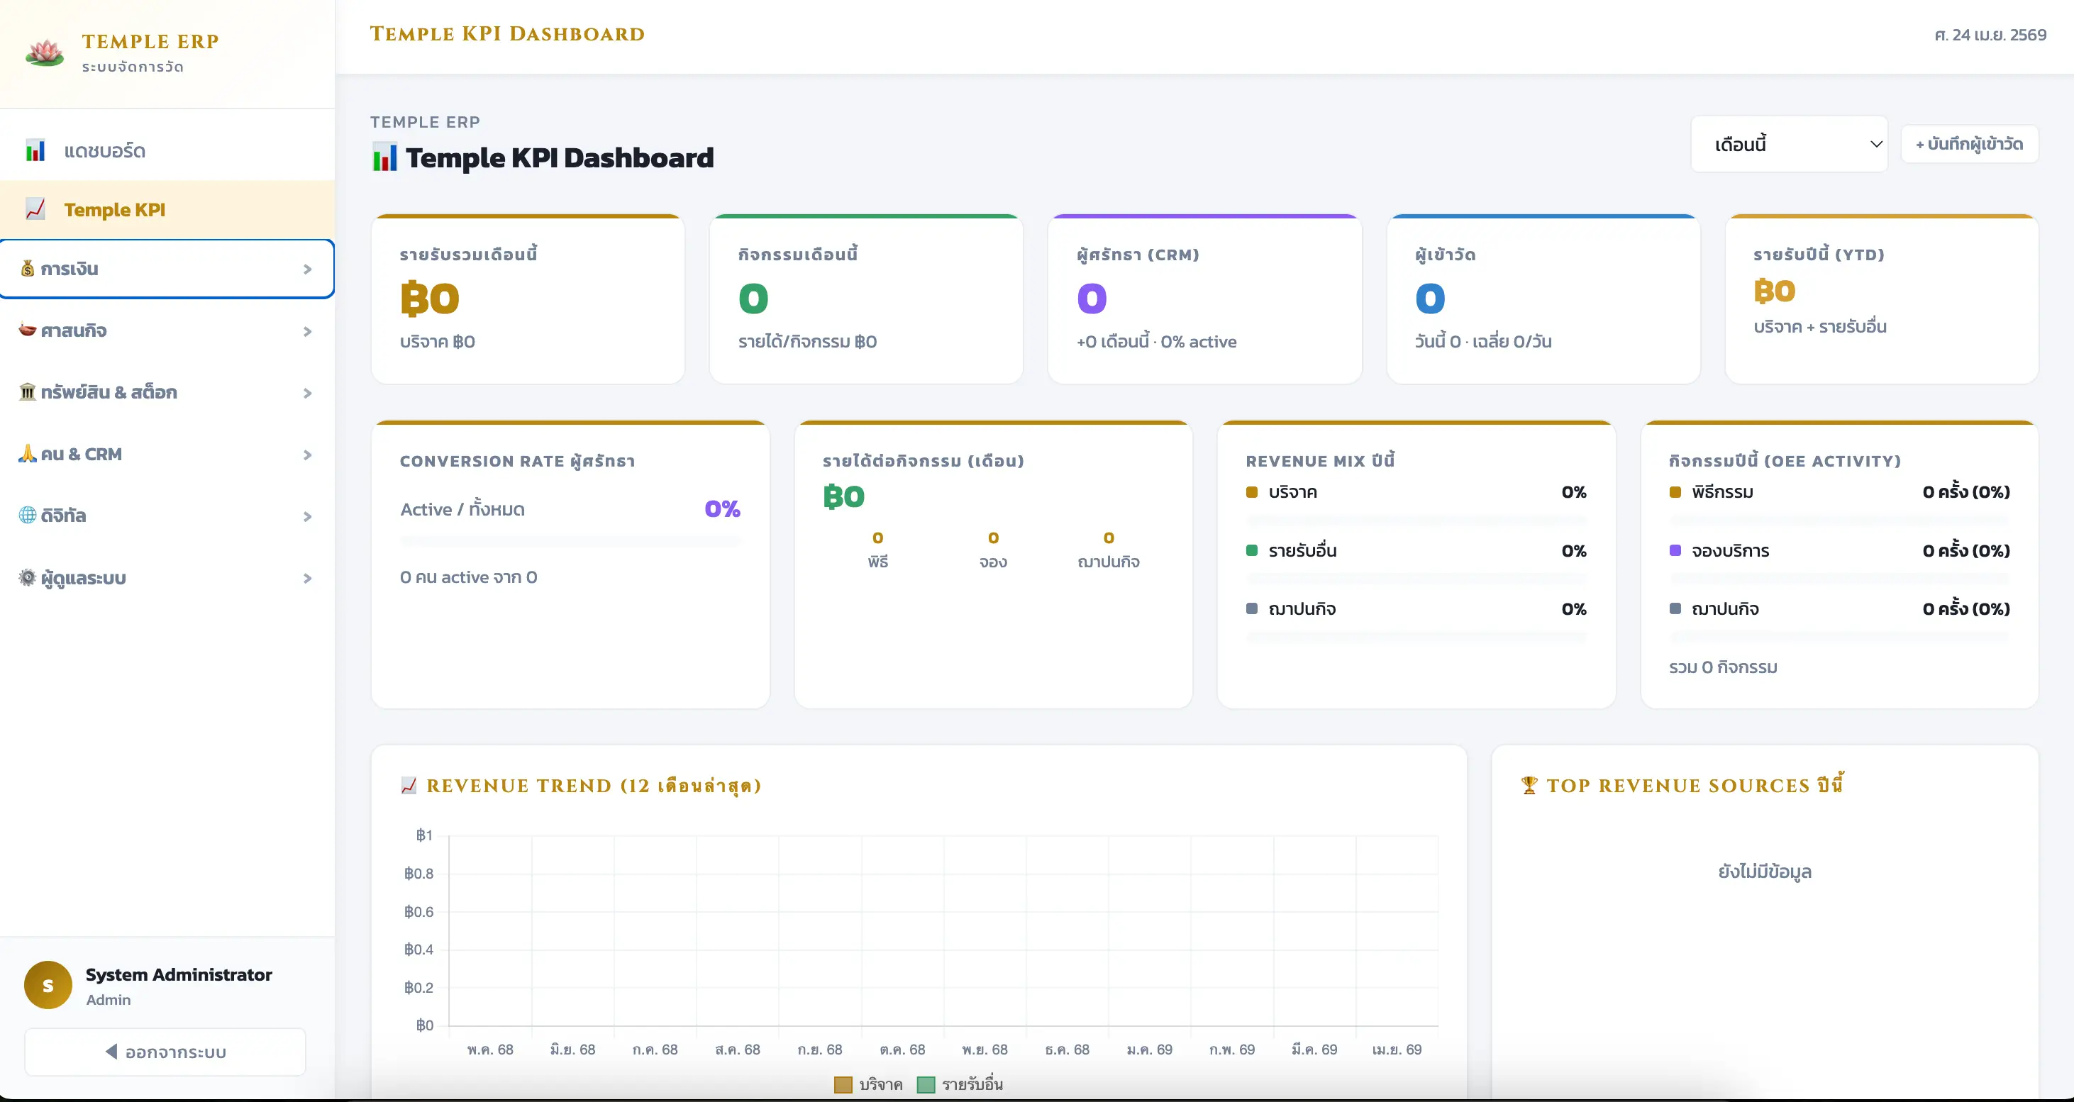This screenshot has width=2074, height=1102.
Task: Click ยังไม่มีข้อมูล empty-state message
Action: click(x=1765, y=872)
